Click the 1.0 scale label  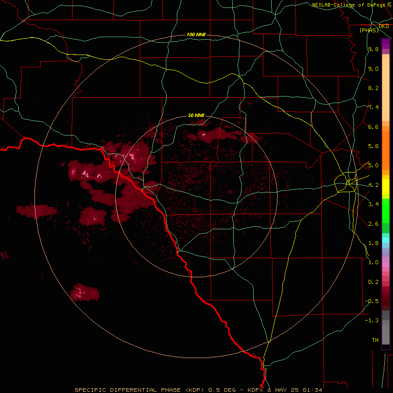(x=373, y=262)
